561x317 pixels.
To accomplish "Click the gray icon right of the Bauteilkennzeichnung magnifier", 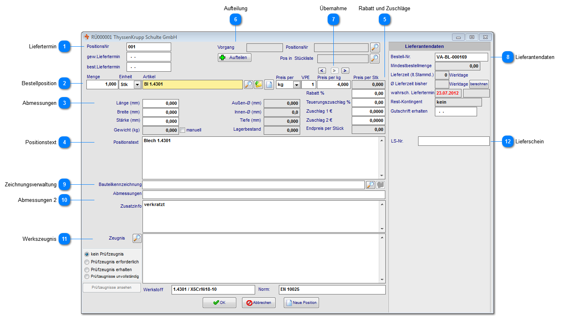I will click(380, 185).
